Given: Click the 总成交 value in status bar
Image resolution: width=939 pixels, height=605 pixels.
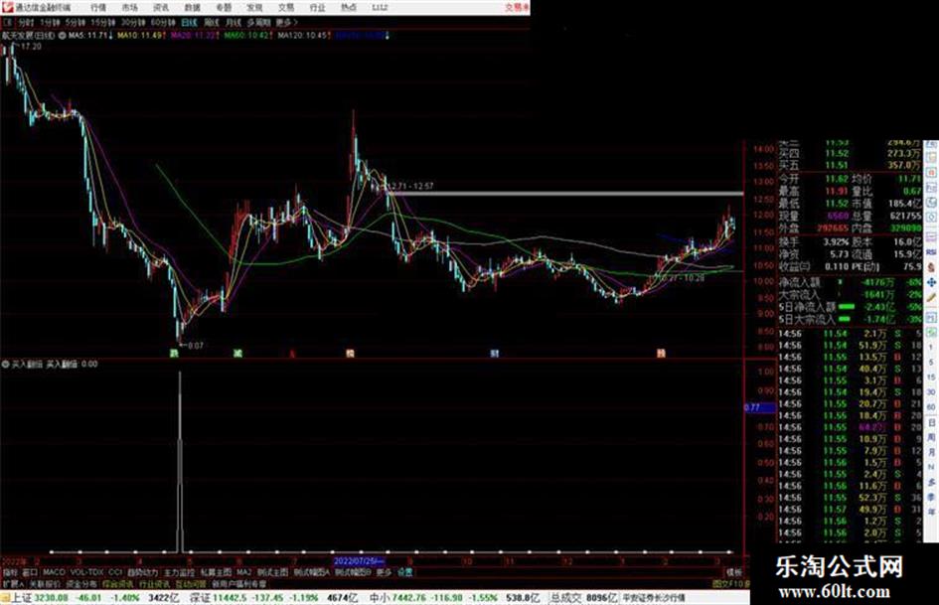Looking at the screenshot, I should tap(584, 598).
